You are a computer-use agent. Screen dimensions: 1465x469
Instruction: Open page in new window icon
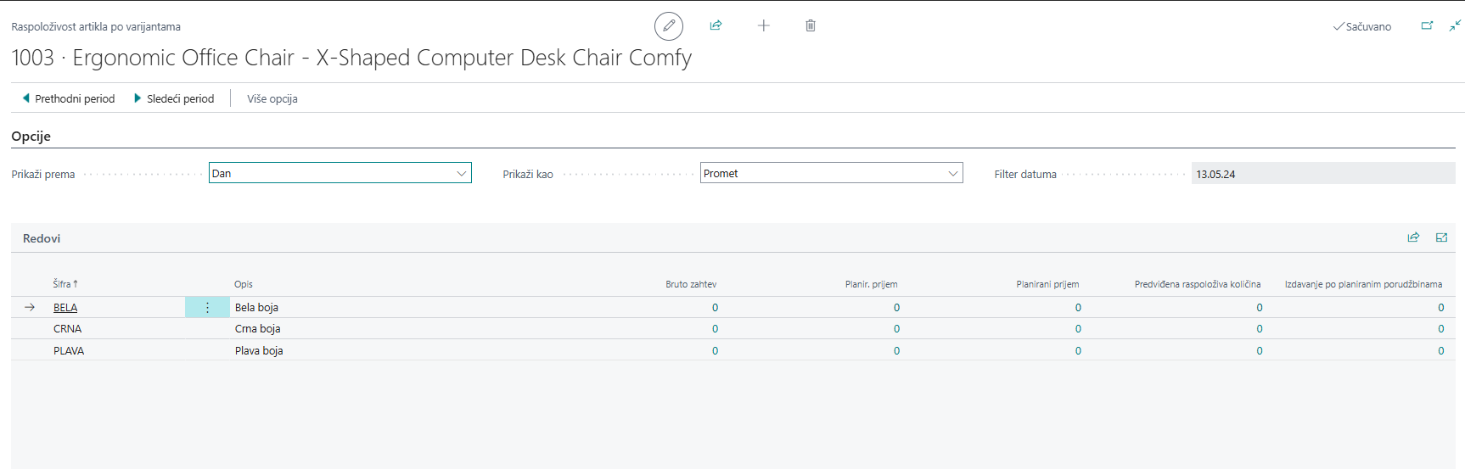tap(1427, 26)
